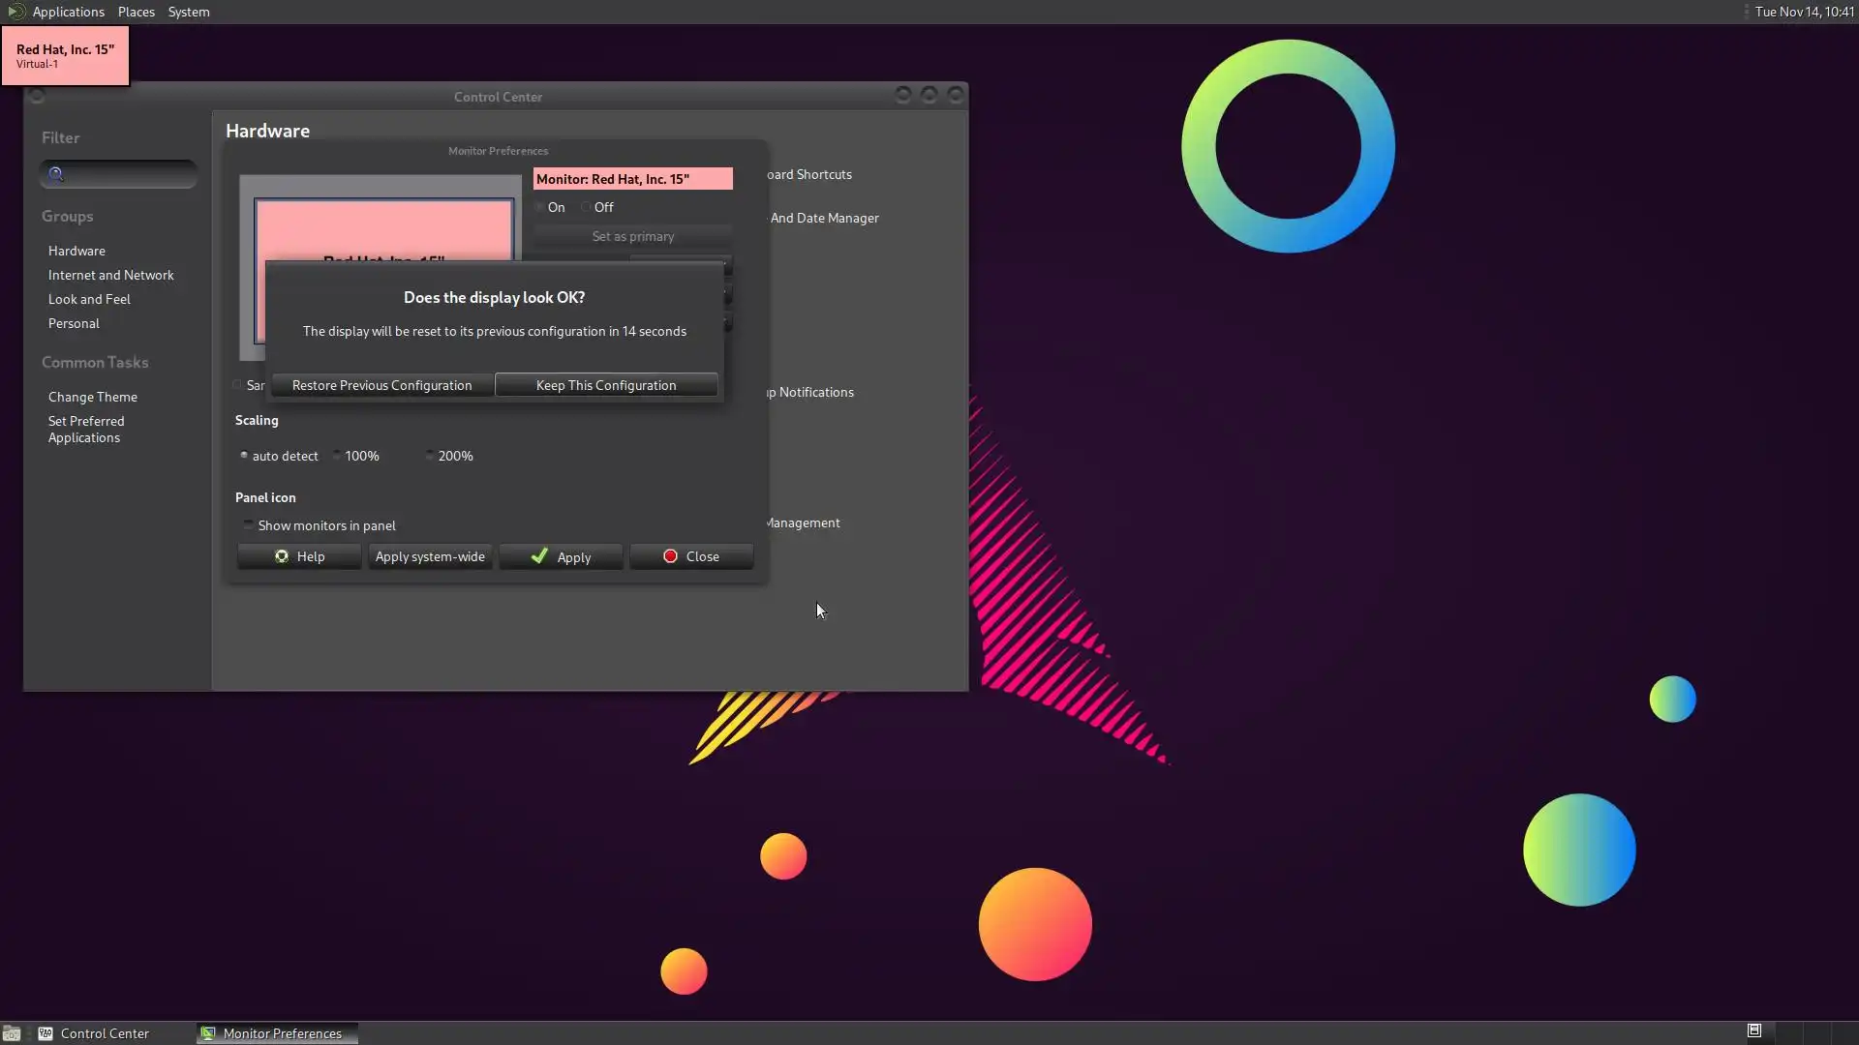Click the MATE Applications menu logo icon
Screen dimensions: 1859x1045
(15, 12)
